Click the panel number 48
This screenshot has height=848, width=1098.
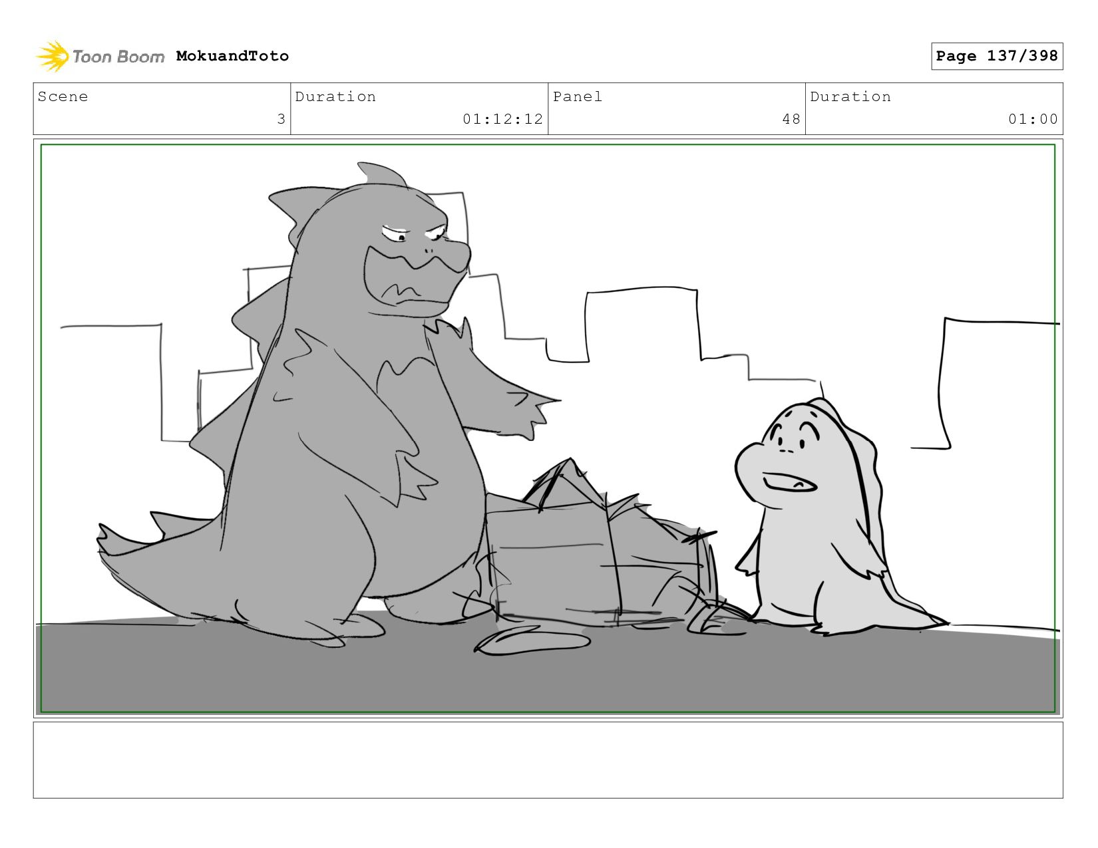pos(791,119)
